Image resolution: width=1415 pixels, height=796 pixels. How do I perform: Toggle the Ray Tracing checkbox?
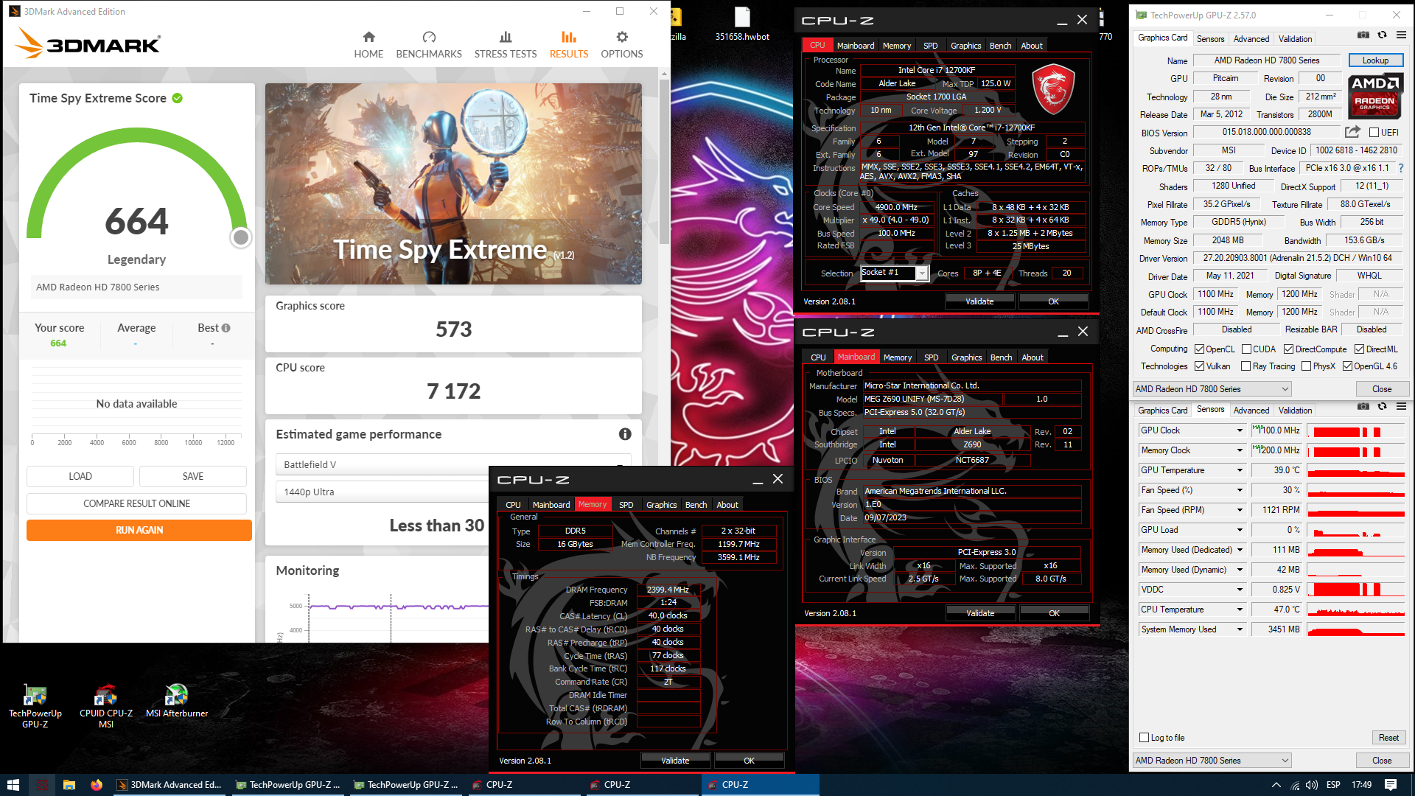pyautogui.click(x=1245, y=366)
